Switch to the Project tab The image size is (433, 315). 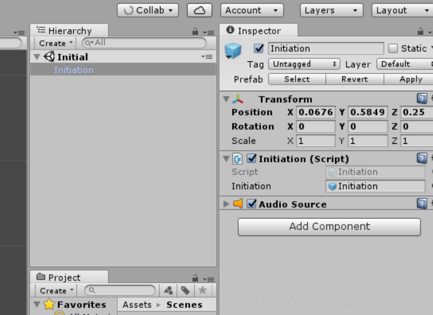pos(69,277)
